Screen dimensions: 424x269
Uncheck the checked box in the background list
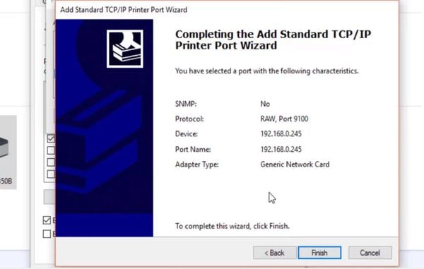51,138
